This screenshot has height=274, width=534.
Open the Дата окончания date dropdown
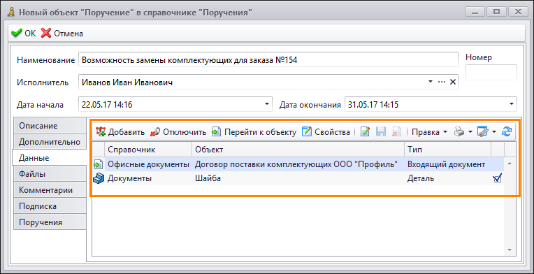[512, 104]
